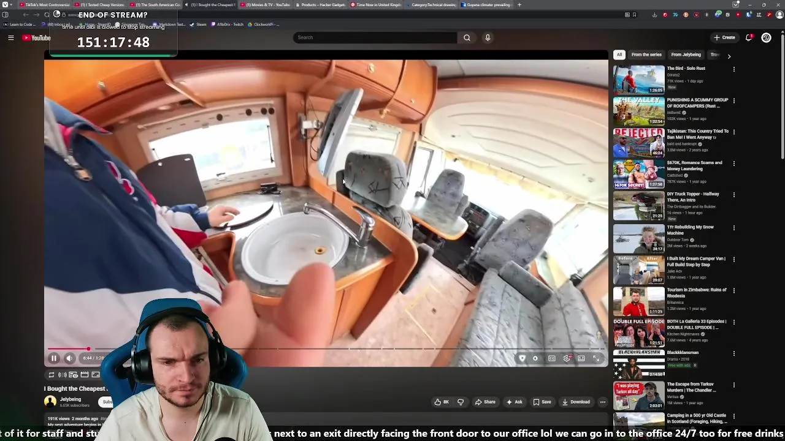
Task: Like the video (8K likes)
Action: [442, 402]
